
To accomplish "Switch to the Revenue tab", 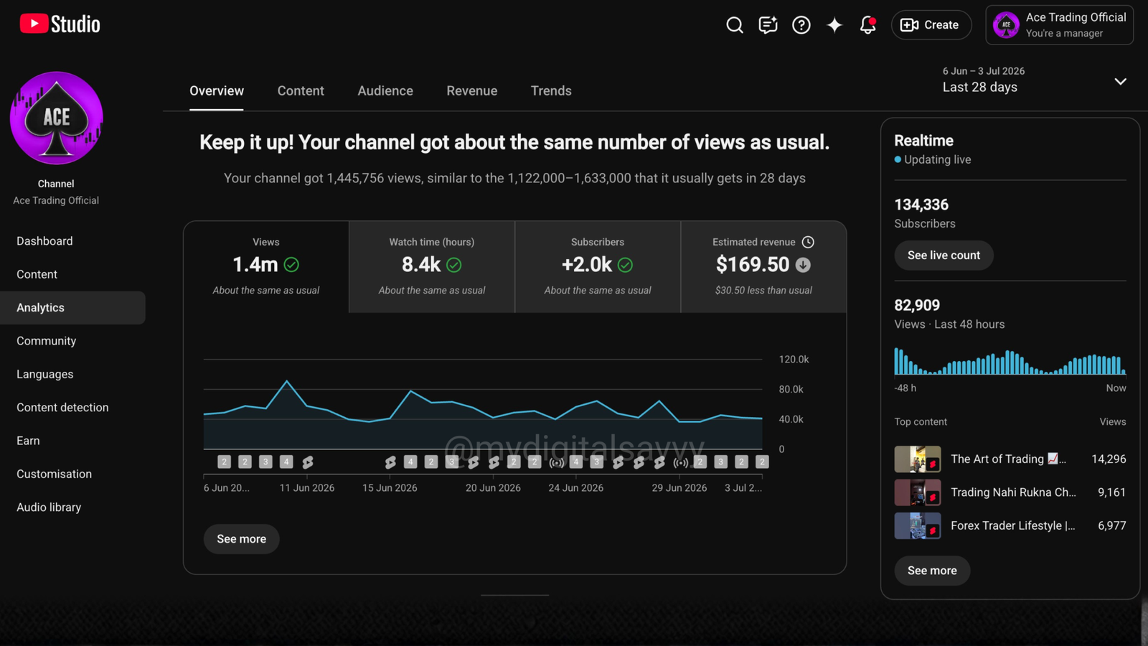I will [x=471, y=91].
